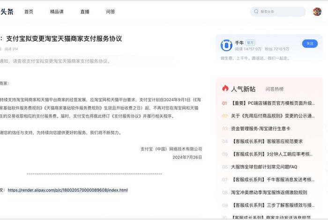Open the 3分钟人工响应率考核 post
The width and height of the screenshot is (328, 220).
coord(272,154)
